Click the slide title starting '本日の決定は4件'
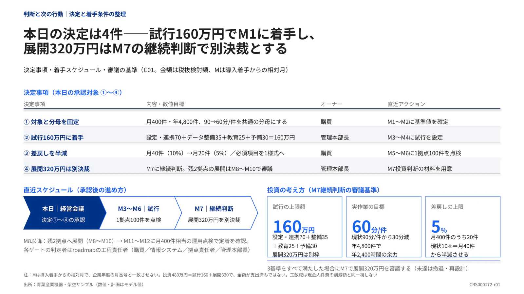524x294 pixels. point(170,41)
